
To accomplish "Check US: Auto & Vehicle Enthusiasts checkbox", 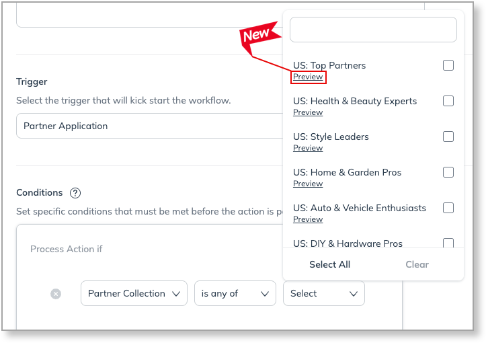I will [448, 208].
